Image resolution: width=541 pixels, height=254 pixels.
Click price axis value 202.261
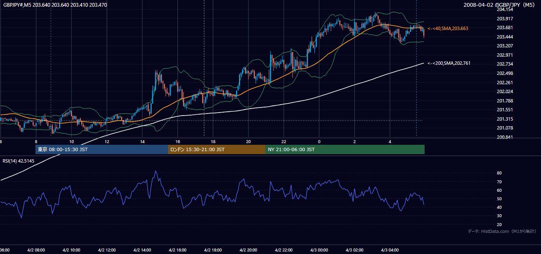(x=505, y=83)
